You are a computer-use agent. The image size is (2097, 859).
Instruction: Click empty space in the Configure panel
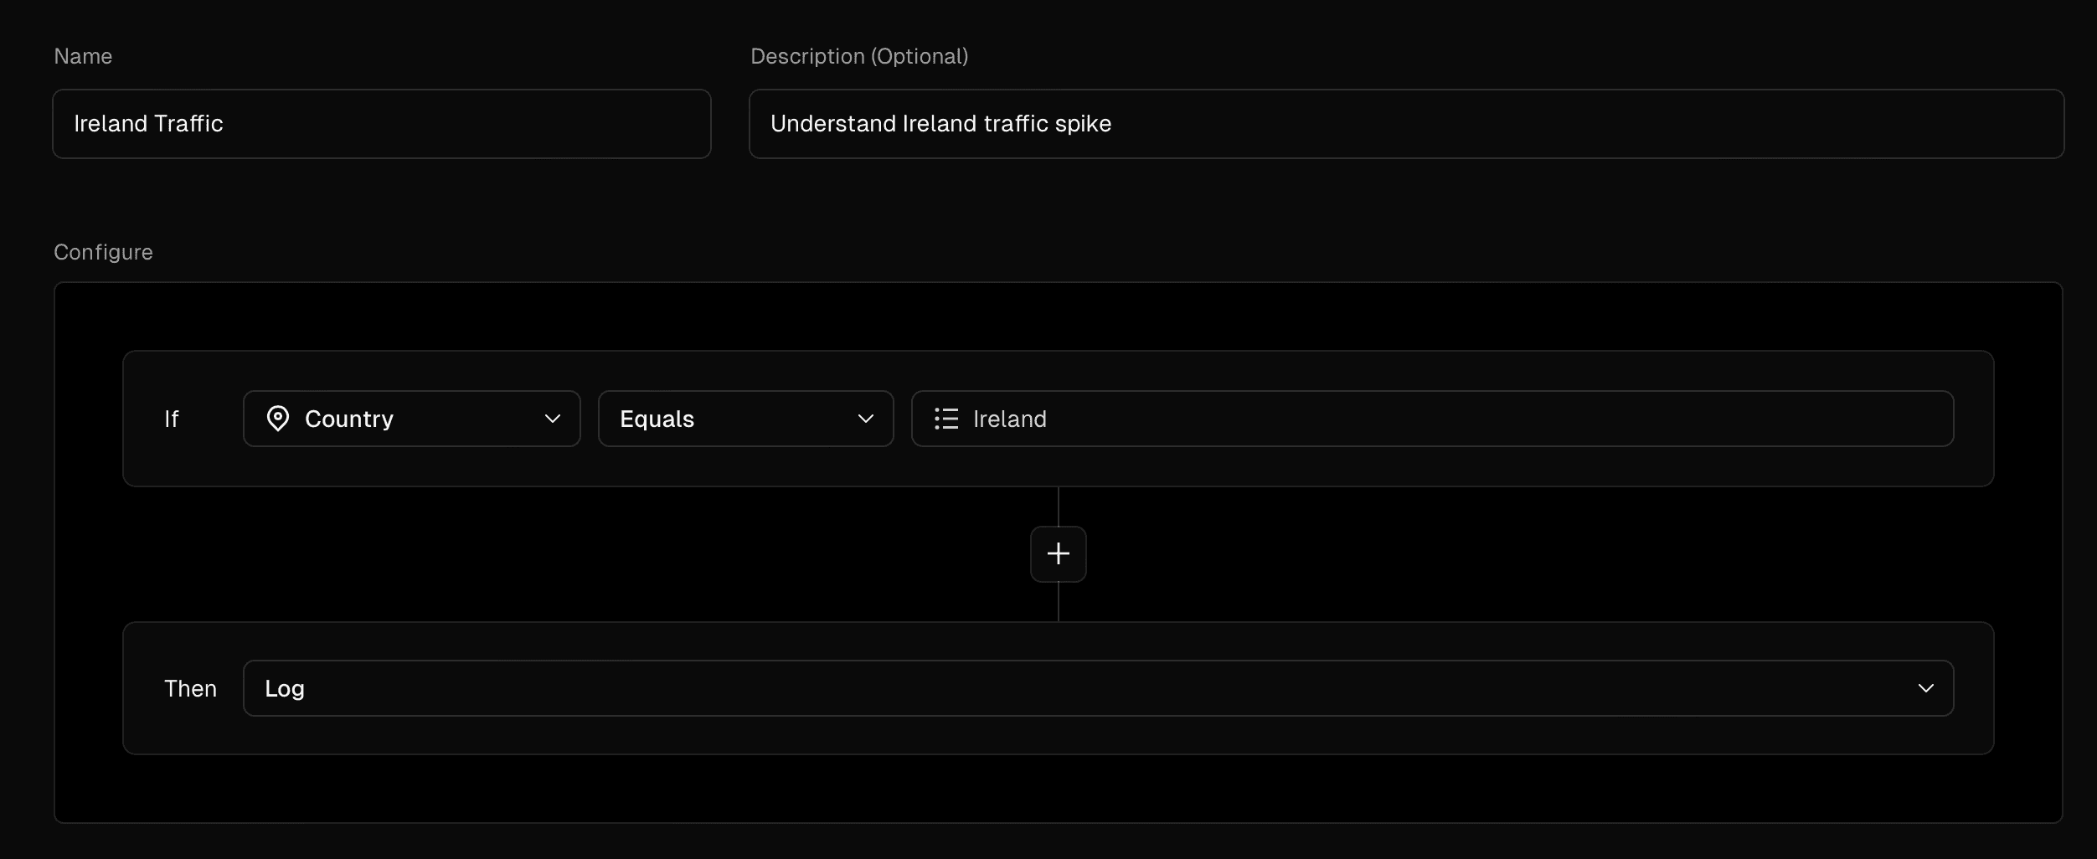(502, 553)
